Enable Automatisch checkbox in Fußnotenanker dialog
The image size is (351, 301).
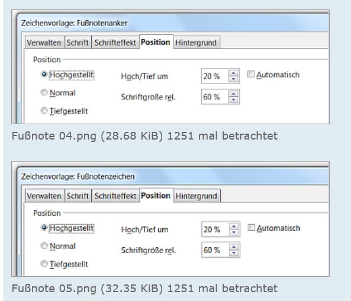tap(251, 74)
